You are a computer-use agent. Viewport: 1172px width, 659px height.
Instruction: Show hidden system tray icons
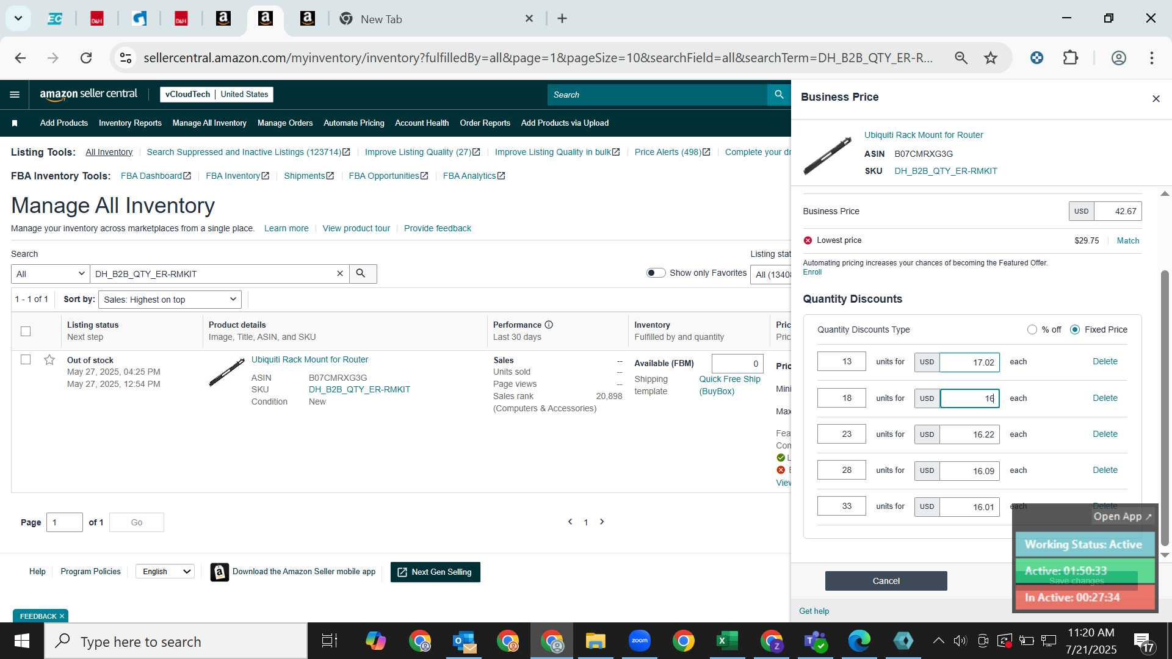[x=938, y=641]
